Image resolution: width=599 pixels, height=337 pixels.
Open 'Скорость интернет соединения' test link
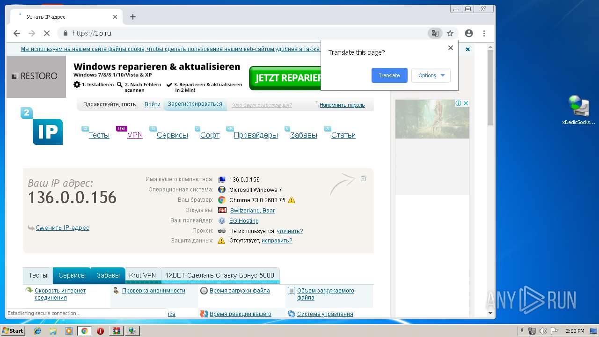click(60, 294)
